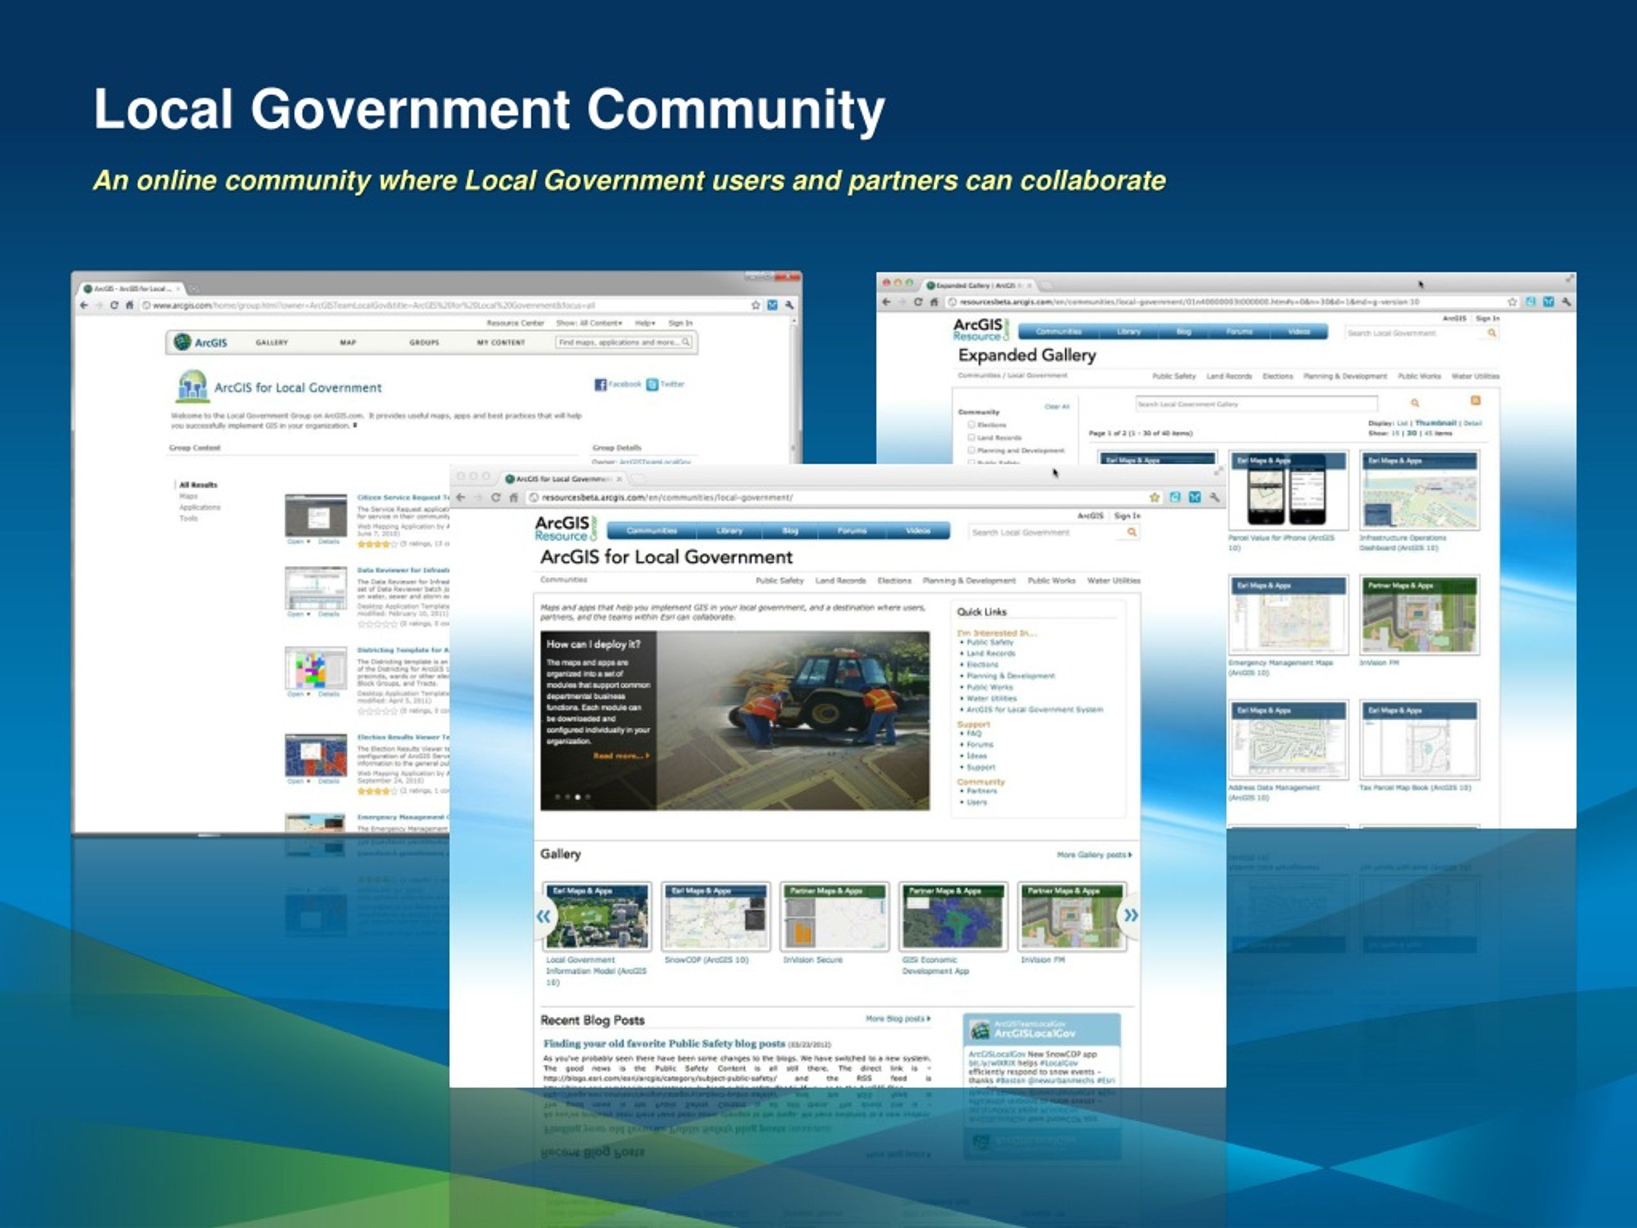
Task: Click search magnifier in ArcGIS.com find box
Action: 686,342
